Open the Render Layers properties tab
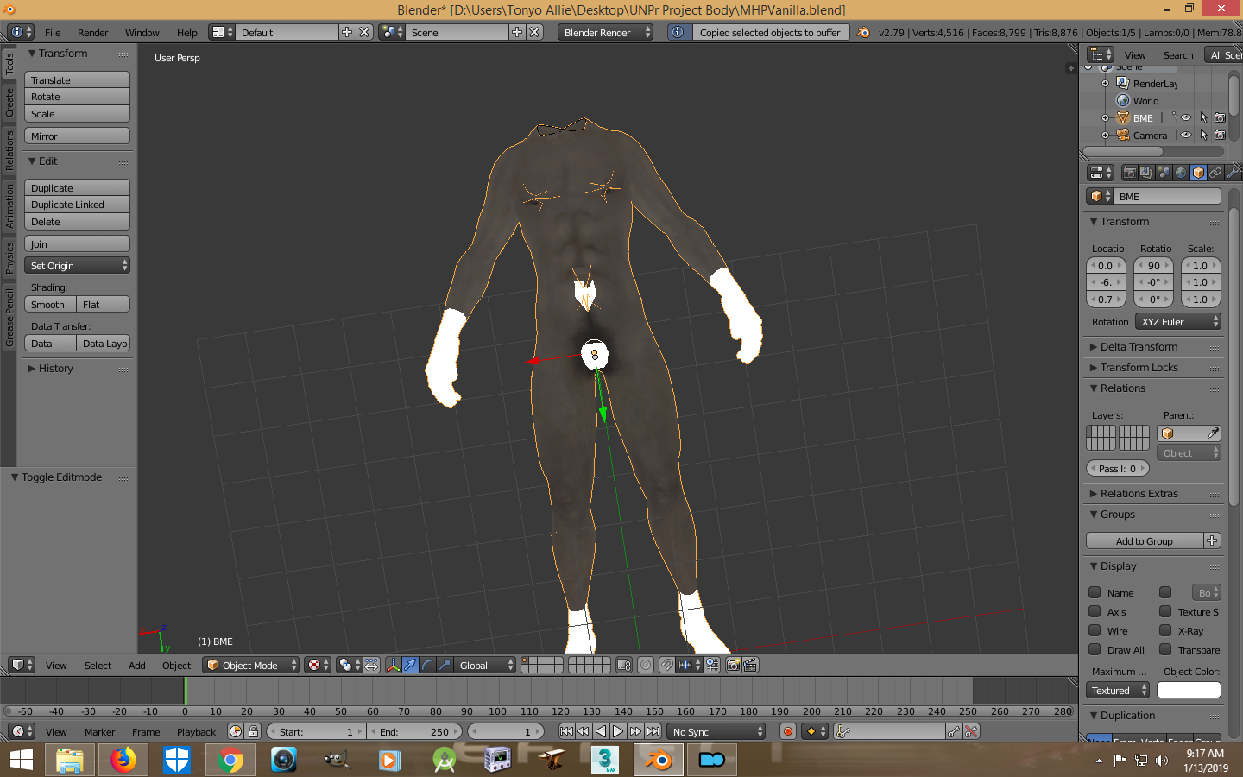 (x=1146, y=173)
